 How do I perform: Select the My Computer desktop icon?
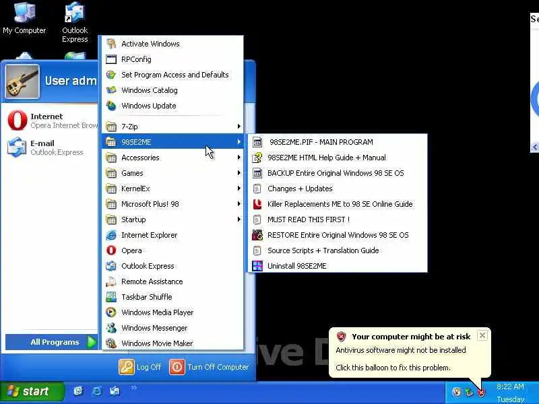24,18
